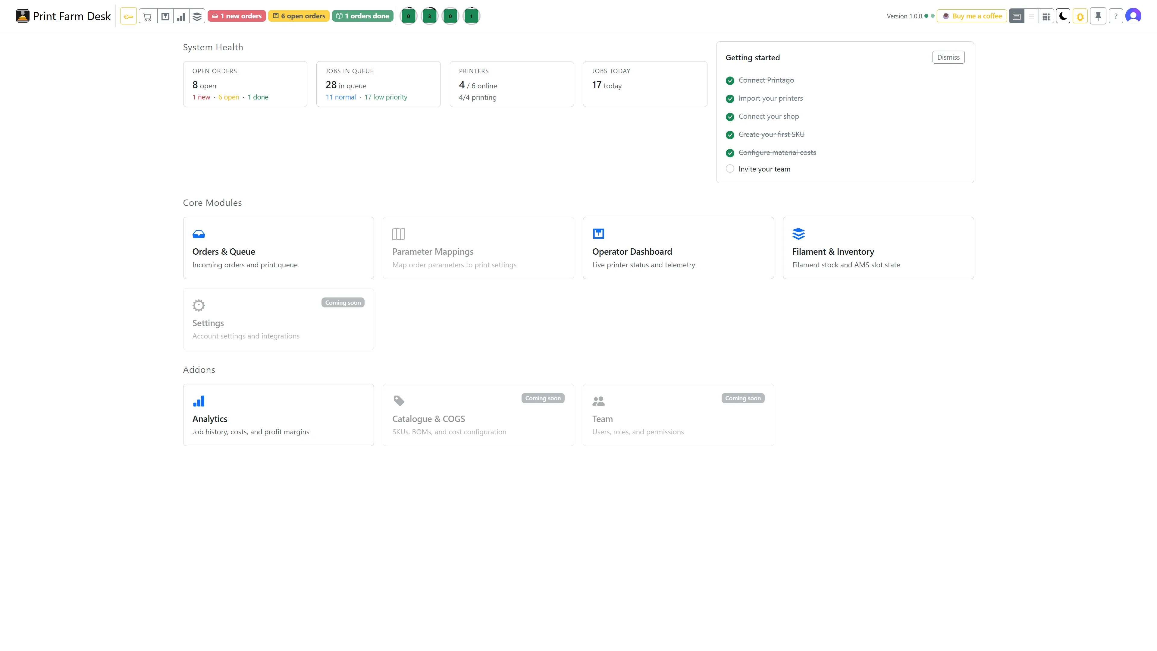Screen dimensions: 1157x651
Task: Click the Filament & Inventory layers icon
Action: pyautogui.click(x=798, y=234)
